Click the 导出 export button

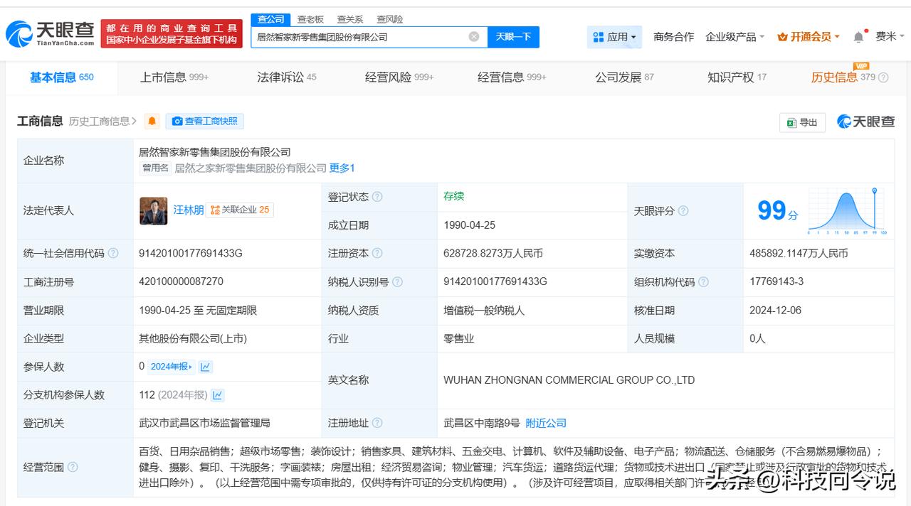pos(802,122)
